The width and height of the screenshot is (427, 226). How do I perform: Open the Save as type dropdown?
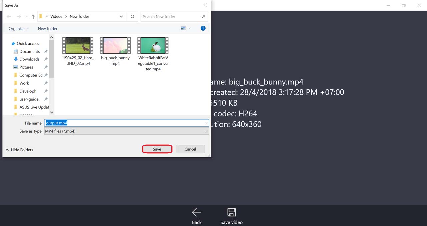click(127, 131)
